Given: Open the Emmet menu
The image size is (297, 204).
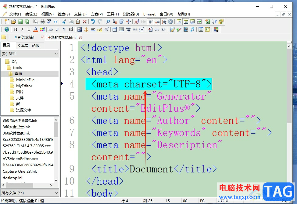Looking at the screenshot, I should tap(149, 14).
